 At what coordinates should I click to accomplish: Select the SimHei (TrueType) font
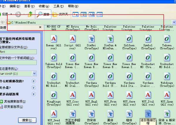[x=92, y=42]
